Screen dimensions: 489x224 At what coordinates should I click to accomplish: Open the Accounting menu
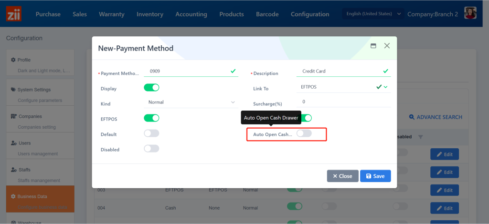(191, 14)
